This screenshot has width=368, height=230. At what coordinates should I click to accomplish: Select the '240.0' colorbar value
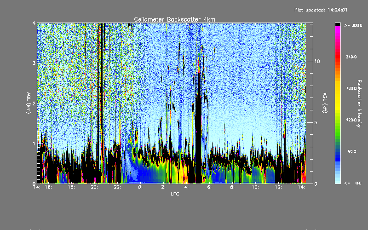pos(351,57)
